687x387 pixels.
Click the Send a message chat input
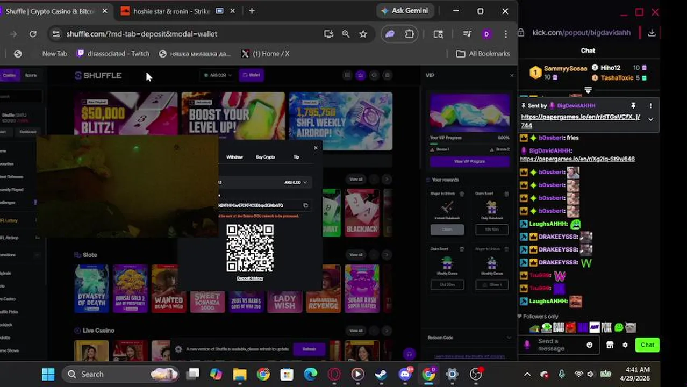(559, 345)
